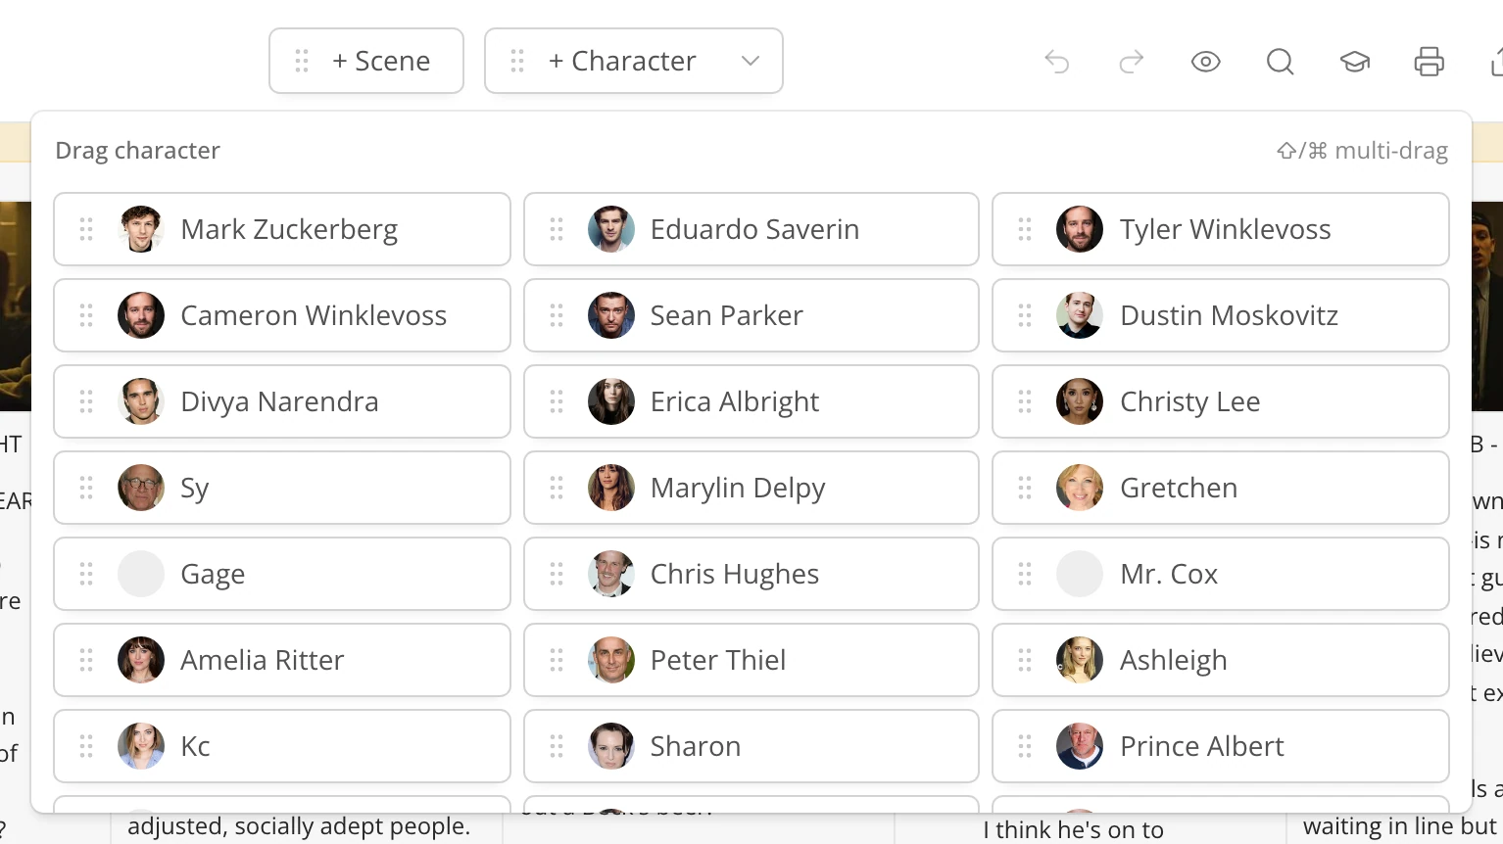This screenshot has height=844, width=1503.
Task: Click drag handle for Amelia Ritter
Action: [x=86, y=660]
